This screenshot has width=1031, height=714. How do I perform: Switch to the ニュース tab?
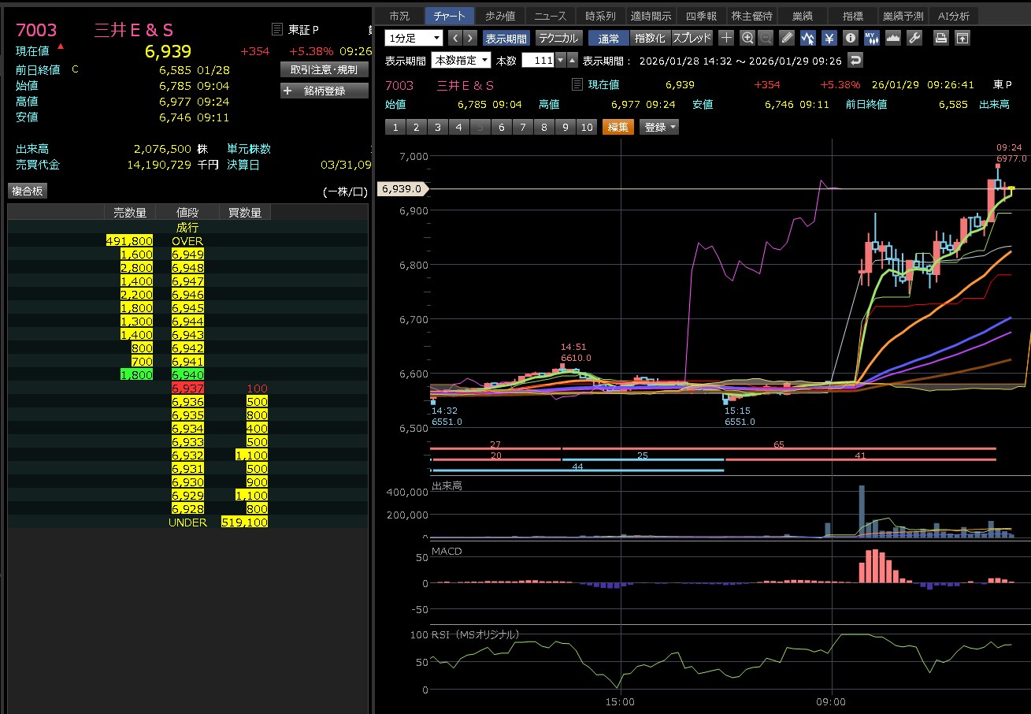pos(550,16)
